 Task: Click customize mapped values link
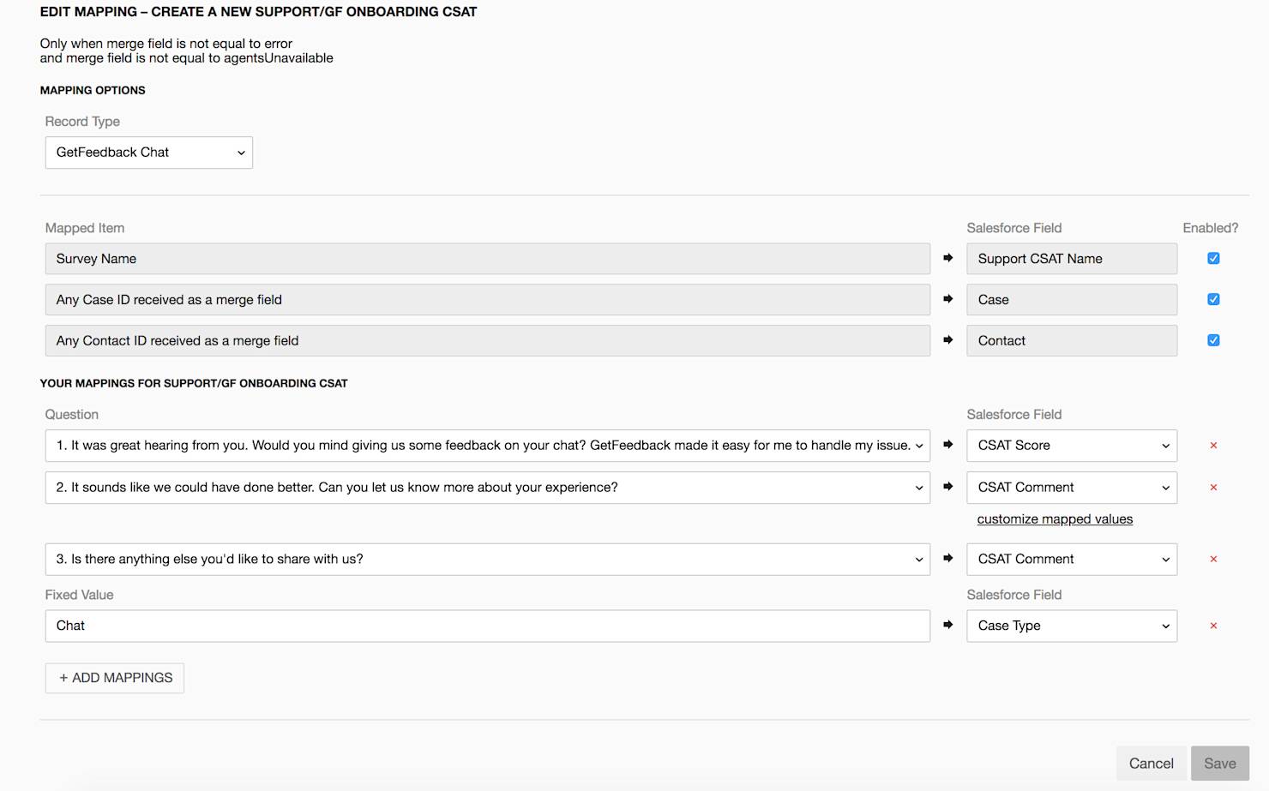1055,519
